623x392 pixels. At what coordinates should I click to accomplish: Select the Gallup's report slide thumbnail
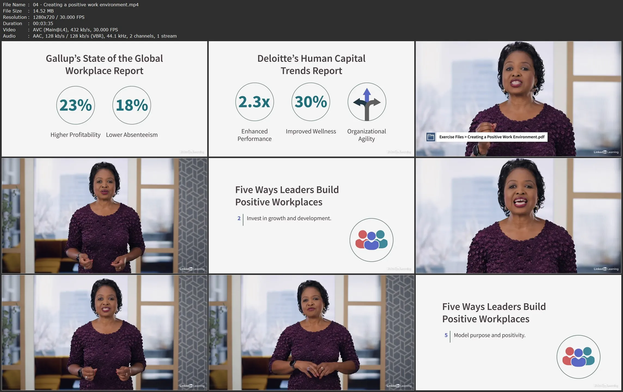pyautogui.click(x=104, y=99)
